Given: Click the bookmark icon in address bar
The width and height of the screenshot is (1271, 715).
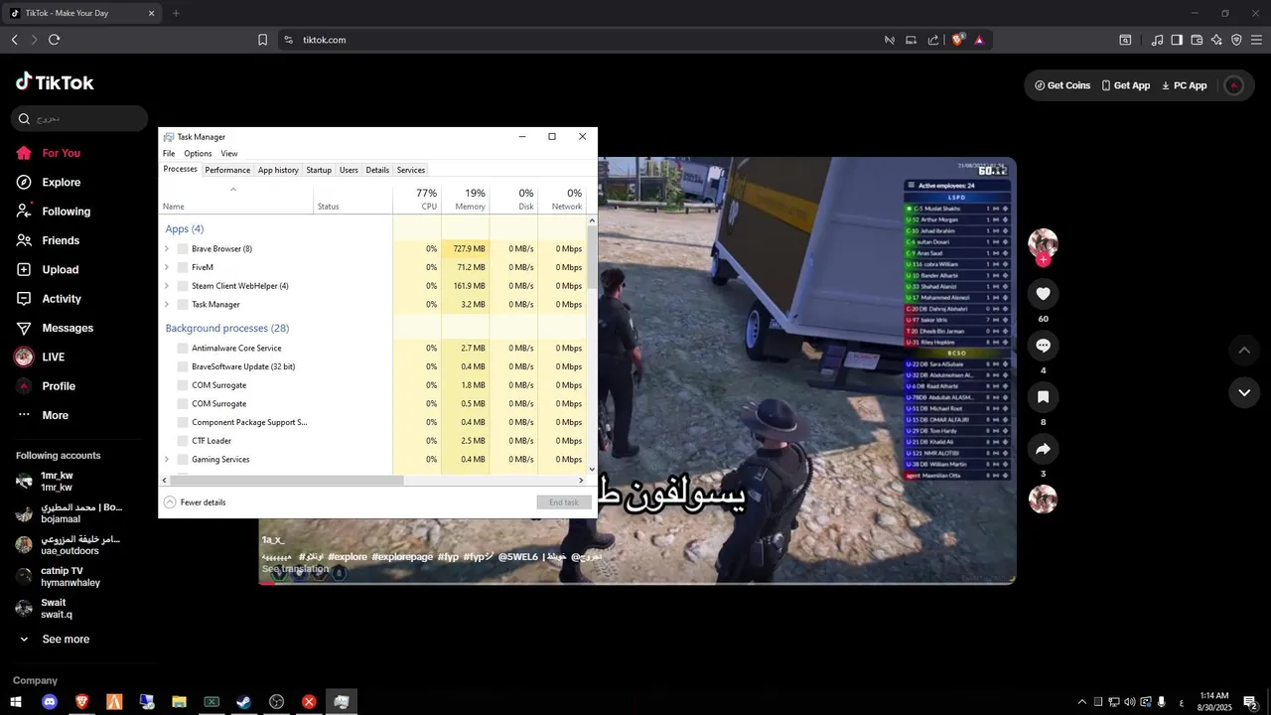Looking at the screenshot, I should coord(262,40).
